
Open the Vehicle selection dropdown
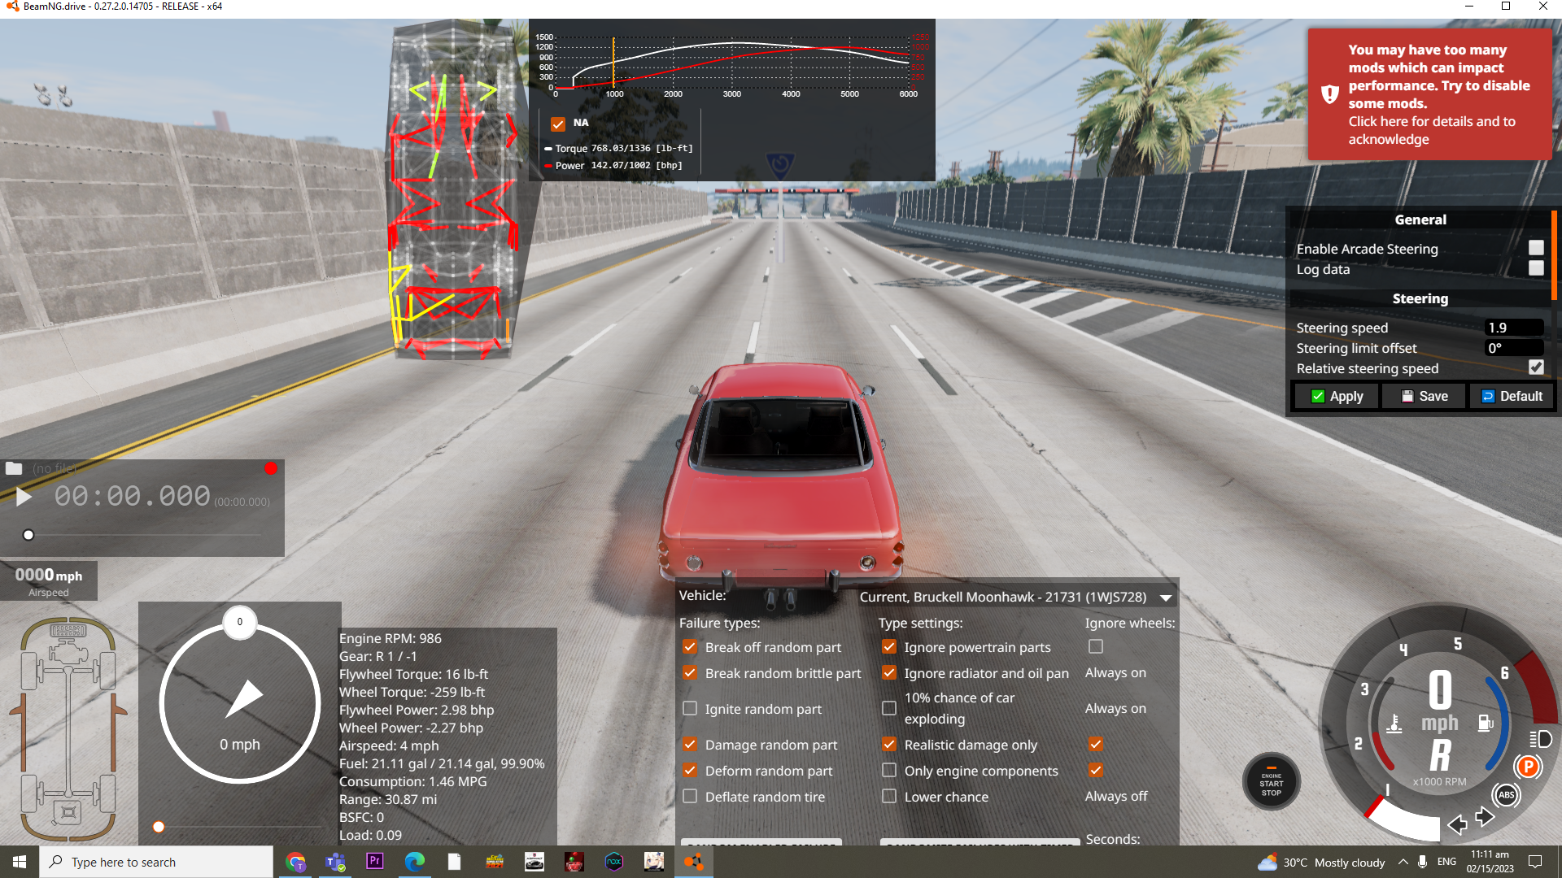pyautogui.click(x=1016, y=597)
